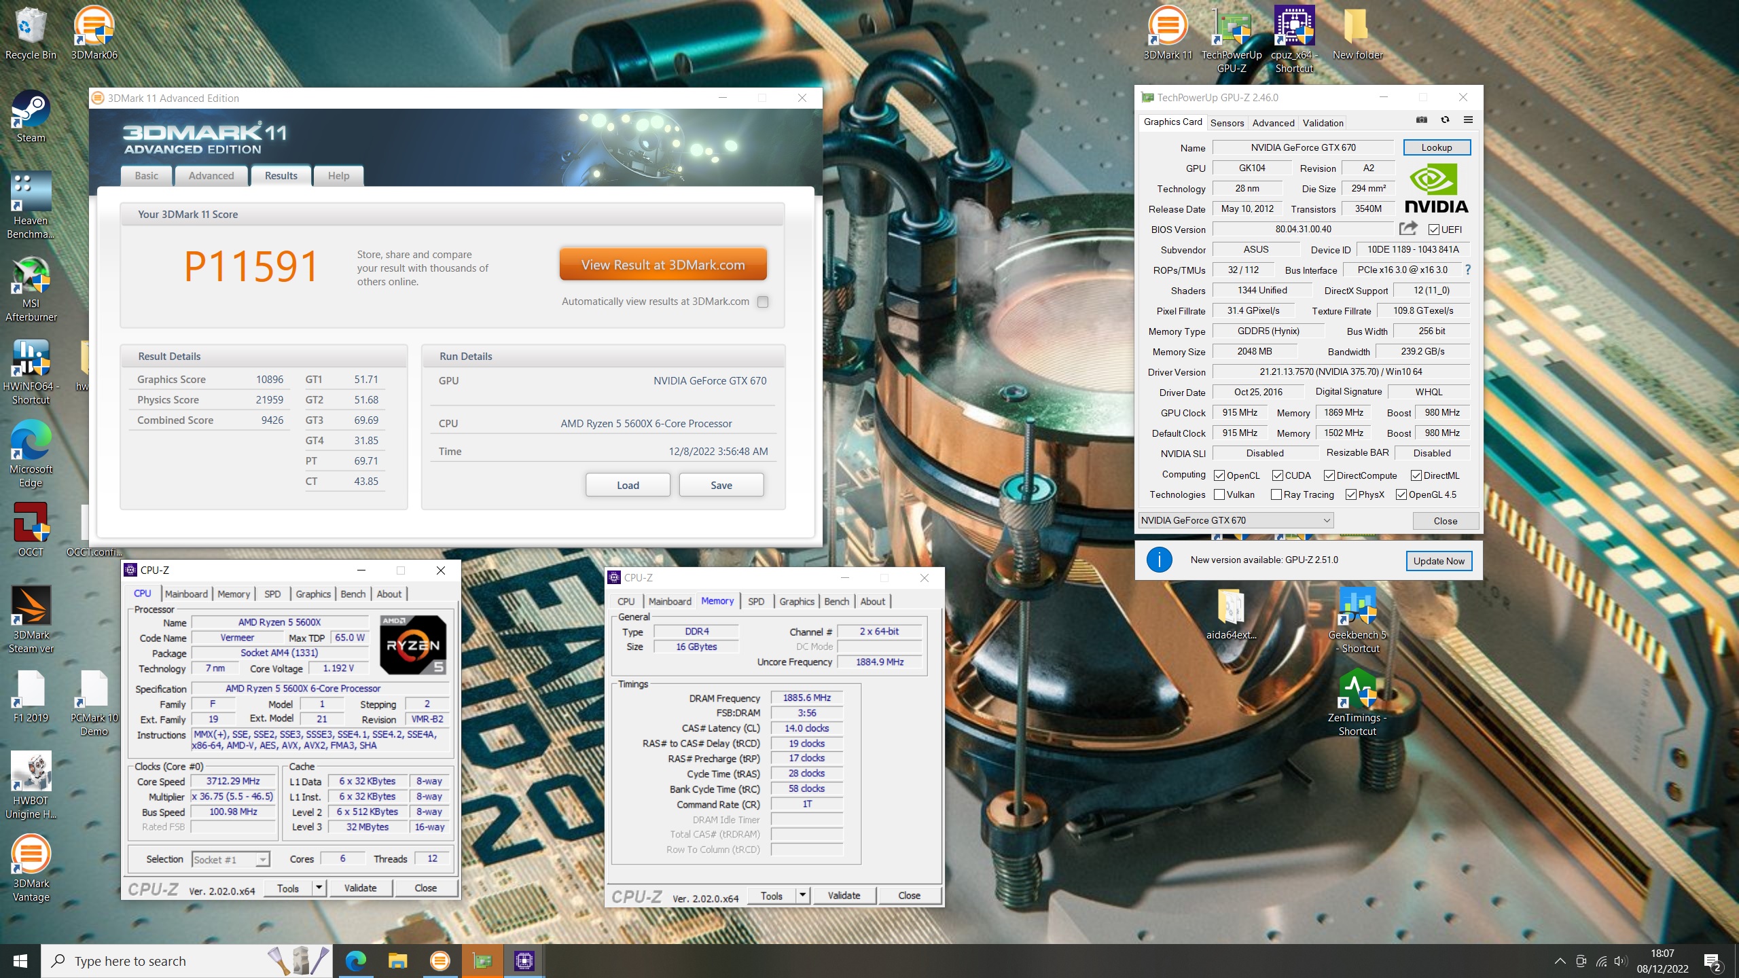Open Mainboard tab in left CPU-Z window

pyautogui.click(x=186, y=594)
